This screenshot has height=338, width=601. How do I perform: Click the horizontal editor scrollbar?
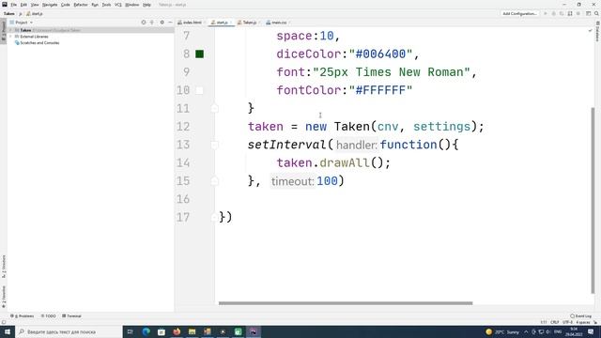[346, 303]
